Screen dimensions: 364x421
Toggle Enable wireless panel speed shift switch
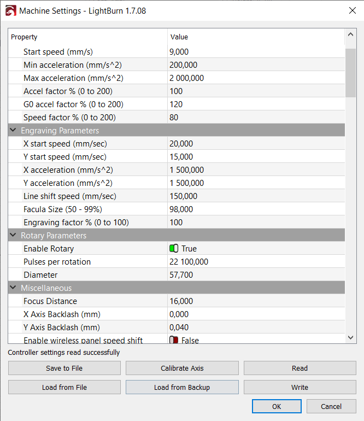(174, 340)
